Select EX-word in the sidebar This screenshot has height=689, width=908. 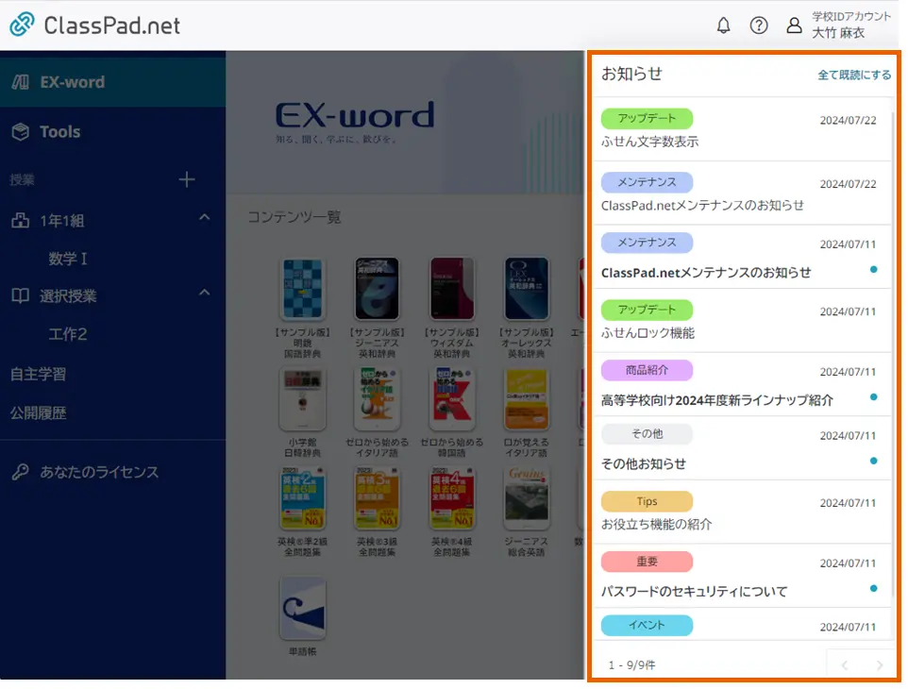(72, 82)
